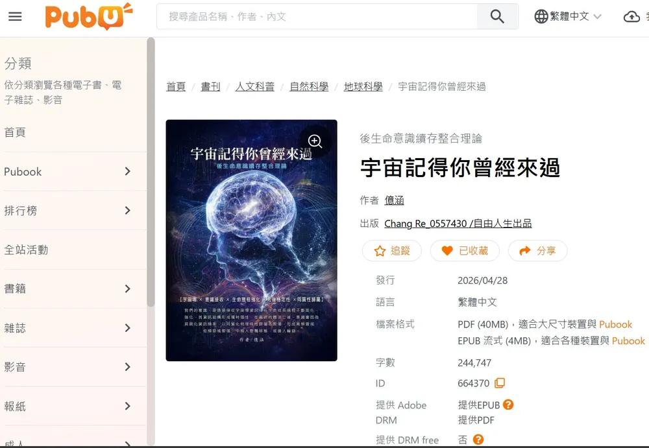Open the DRM free help icon
The width and height of the screenshot is (649, 448).
coord(478,440)
